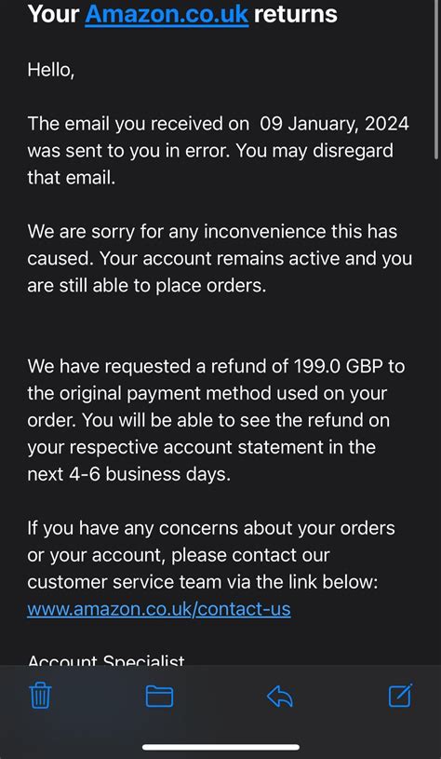Compose a new message with the pencil icon
The image size is (441, 759).
click(401, 695)
